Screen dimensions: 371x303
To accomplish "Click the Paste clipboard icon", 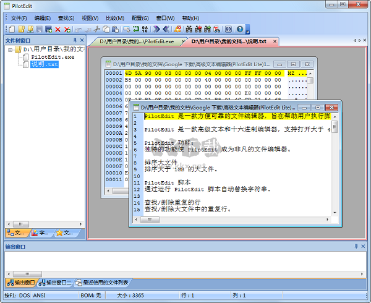I will pyautogui.click(x=115, y=29).
